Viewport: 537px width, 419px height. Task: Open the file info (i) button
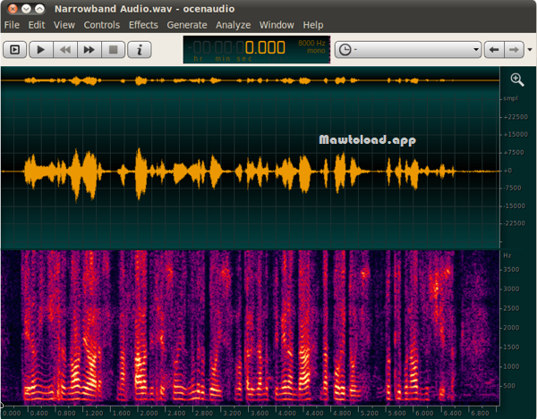tap(140, 50)
